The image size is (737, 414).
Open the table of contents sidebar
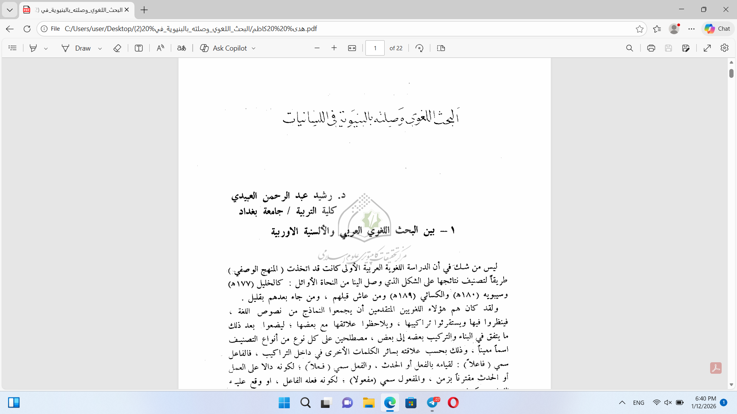pyautogui.click(x=13, y=48)
